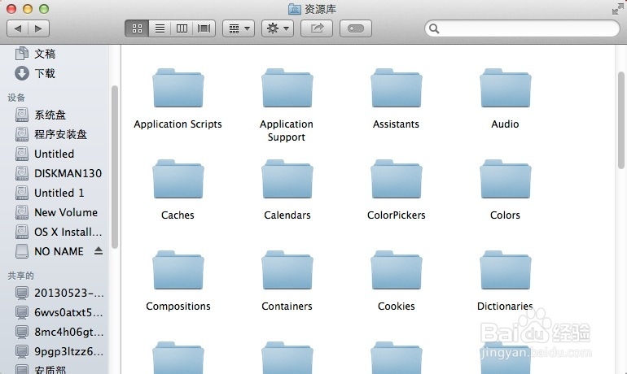
Task: Select the 系统盘 drive in sidebar
Action: (50, 115)
